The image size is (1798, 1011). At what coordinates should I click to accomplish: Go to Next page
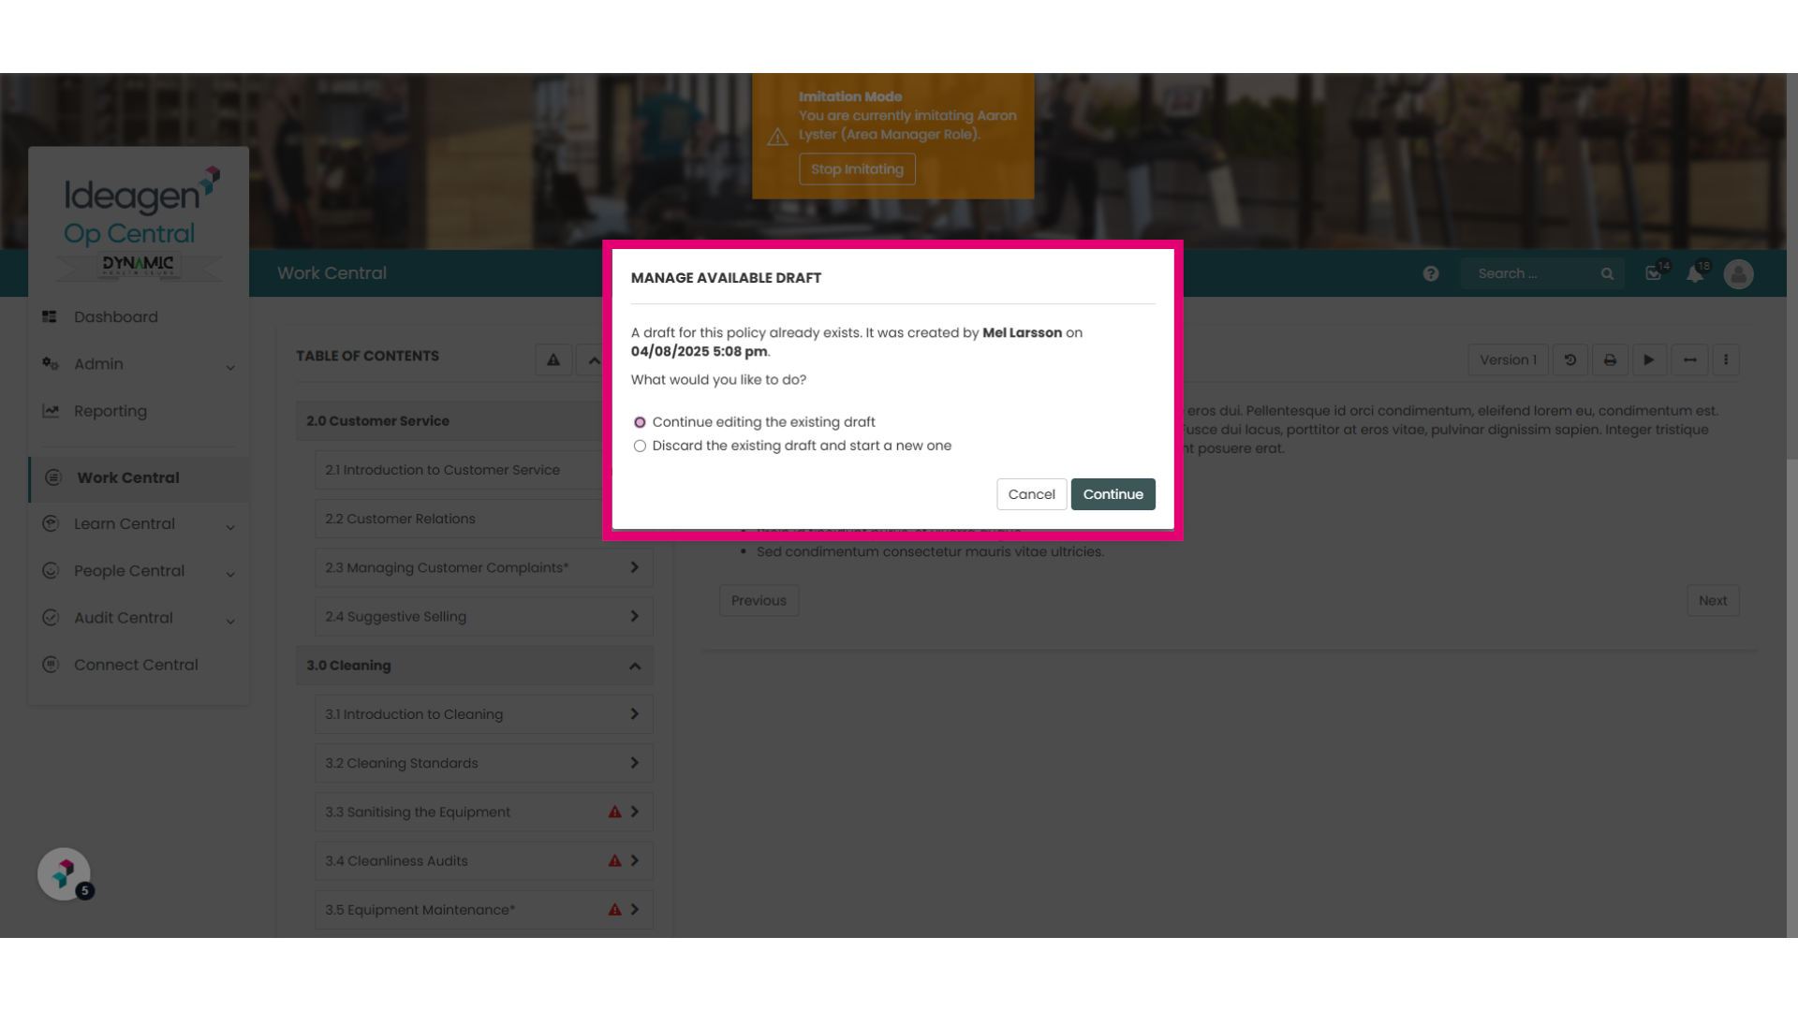pyautogui.click(x=1713, y=601)
